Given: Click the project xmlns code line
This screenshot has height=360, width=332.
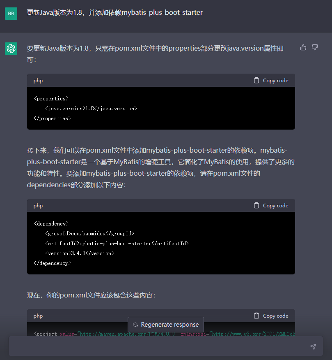Looking at the screenshot, I should pyautogui.click(x=165, y=334).
